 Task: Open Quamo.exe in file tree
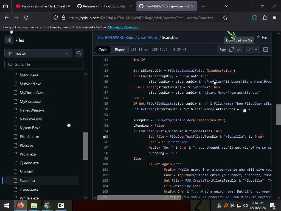[x=29, y=163]
